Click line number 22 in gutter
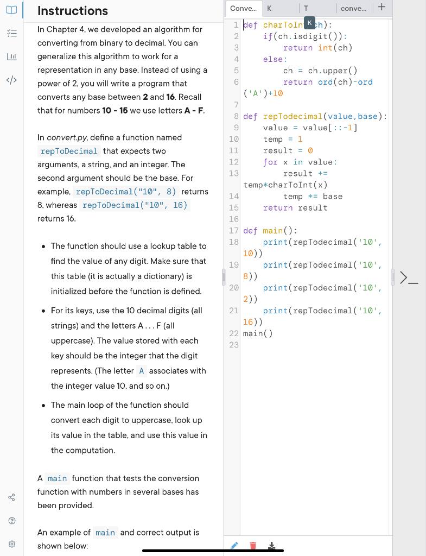Image resolution: width=426 pixels, height=556 pixels. [233, 333]
